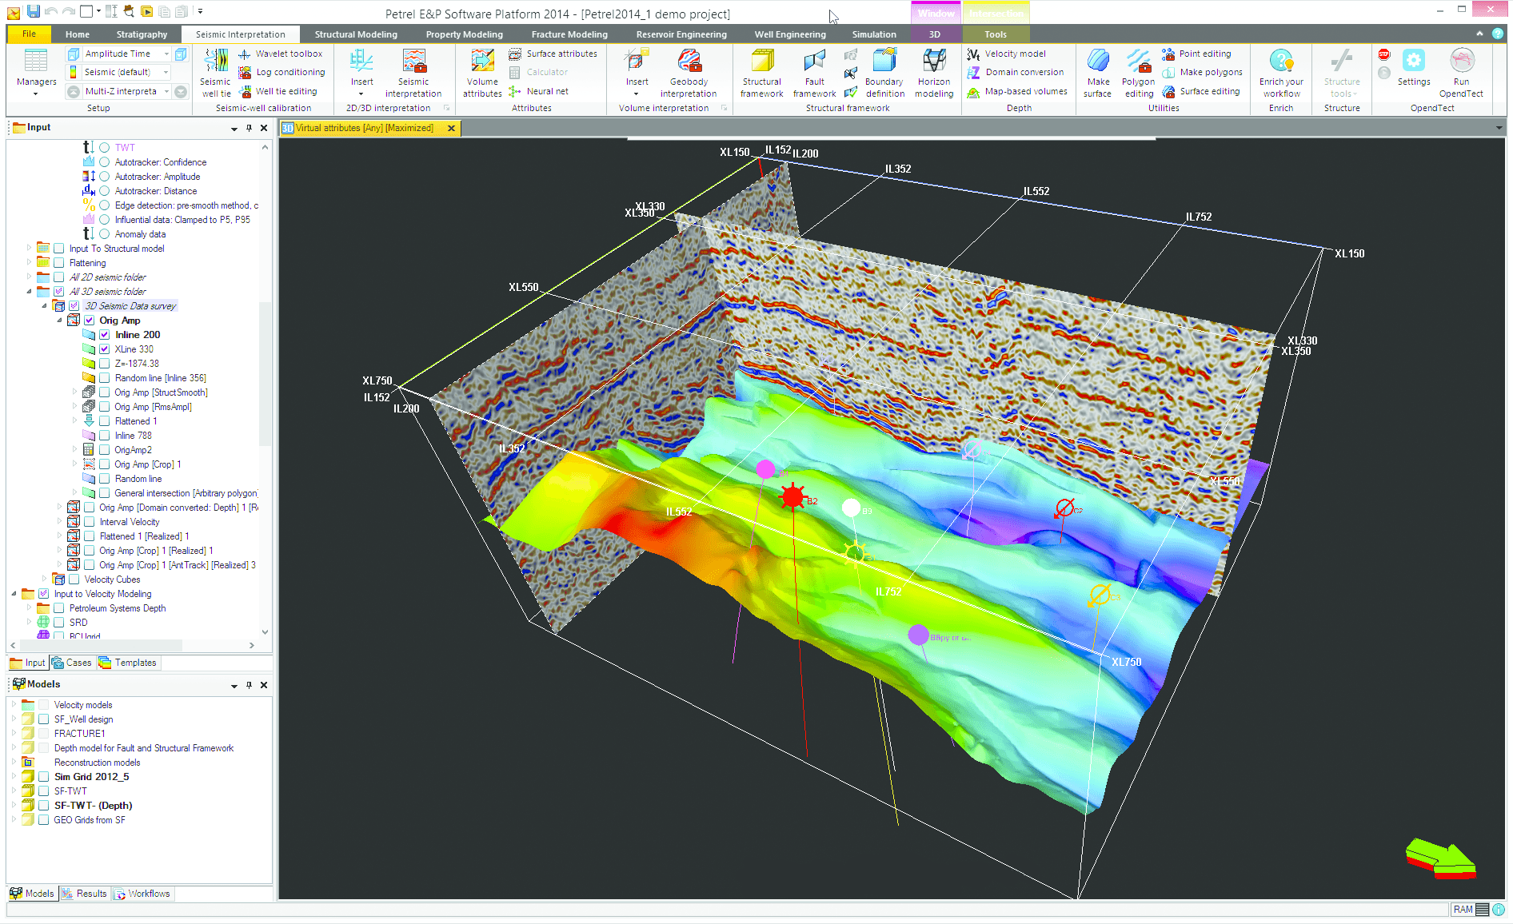Run OpendTect from the ribbon
The height and width of the screenshot is (924, 1513).
coord(1461,73)
